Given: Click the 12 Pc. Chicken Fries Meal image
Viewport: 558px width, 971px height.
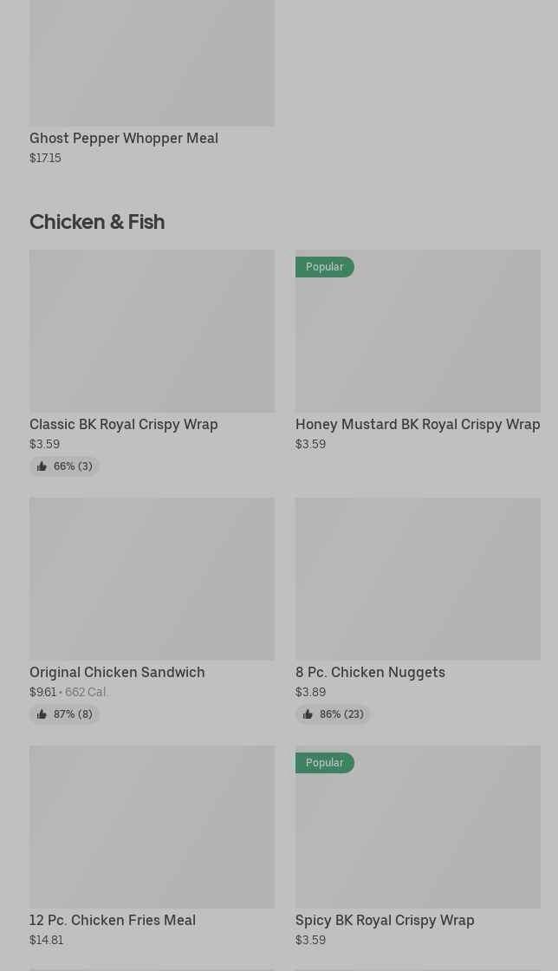Looking at the screenshot, I should click(x=152, y=827).
